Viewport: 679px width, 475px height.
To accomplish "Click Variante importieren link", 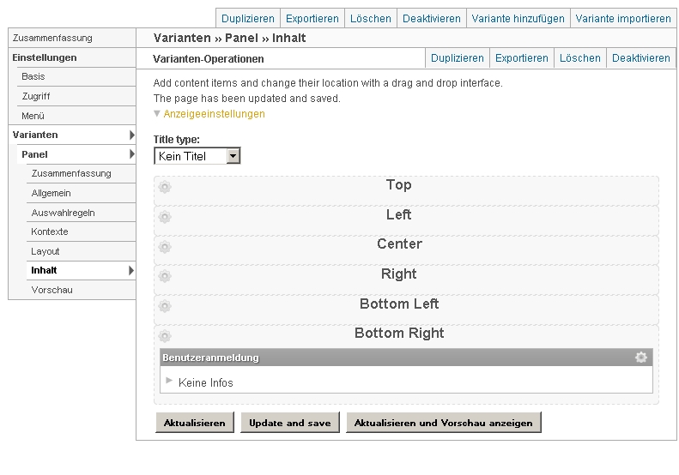I will coord(623,18).
